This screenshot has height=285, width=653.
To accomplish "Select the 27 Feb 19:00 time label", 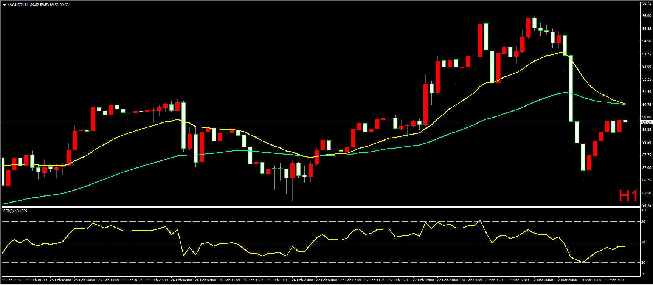I will 423,280.
